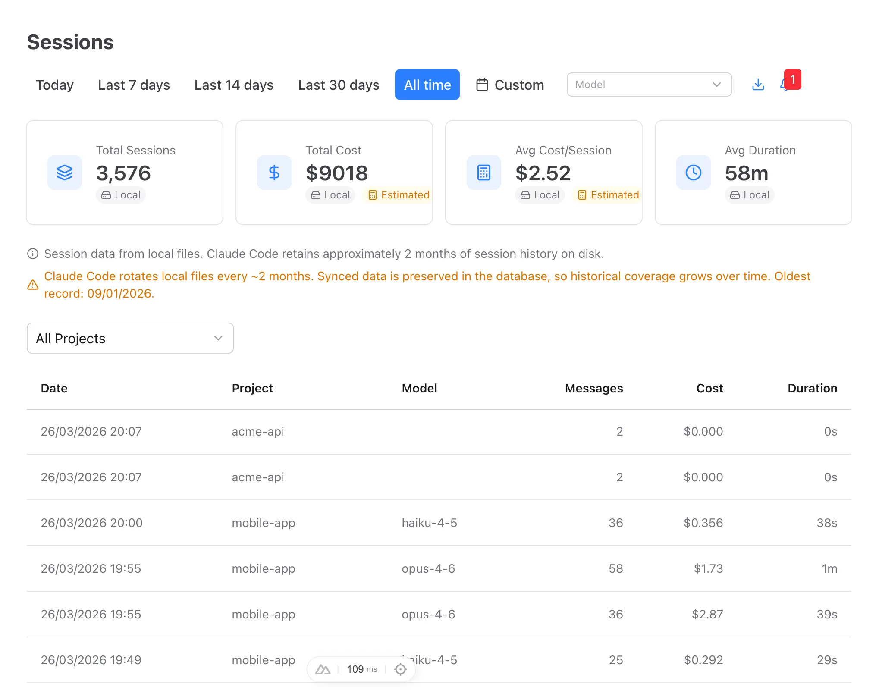Image resolution: width=879 pixels, height=690 pixels.
Task: Click the red notification badge showing 1
Action: pyautogui.click(x=793, y=79)
